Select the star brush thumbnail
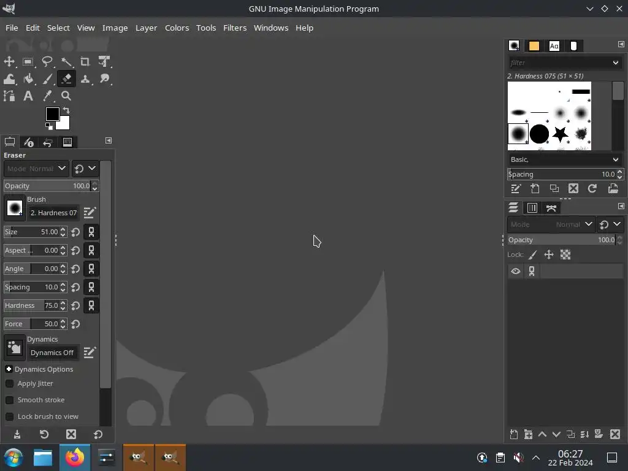Viewport: 628px width, 471px height. pos(560,134)
